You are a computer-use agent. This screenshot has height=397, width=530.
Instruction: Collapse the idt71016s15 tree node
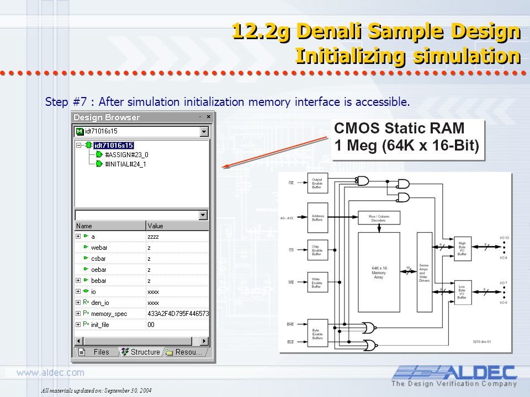click(x=78, y=146)
